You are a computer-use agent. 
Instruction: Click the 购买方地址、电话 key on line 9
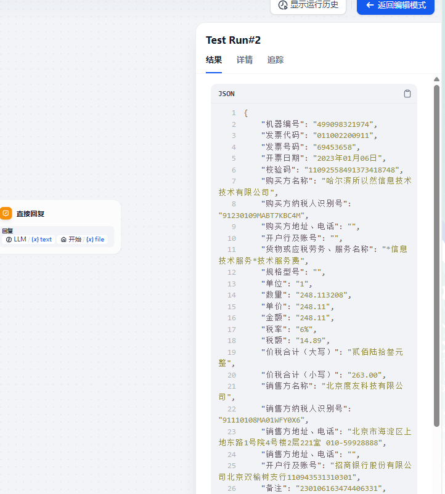pos(300,227)
